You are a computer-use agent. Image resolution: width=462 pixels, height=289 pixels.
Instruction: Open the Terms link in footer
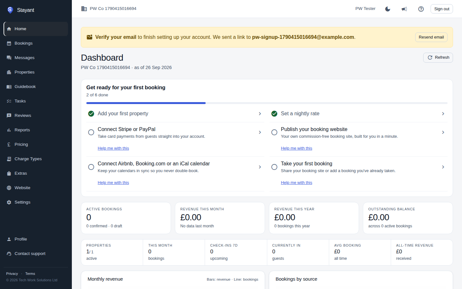(x=30, y=274)
